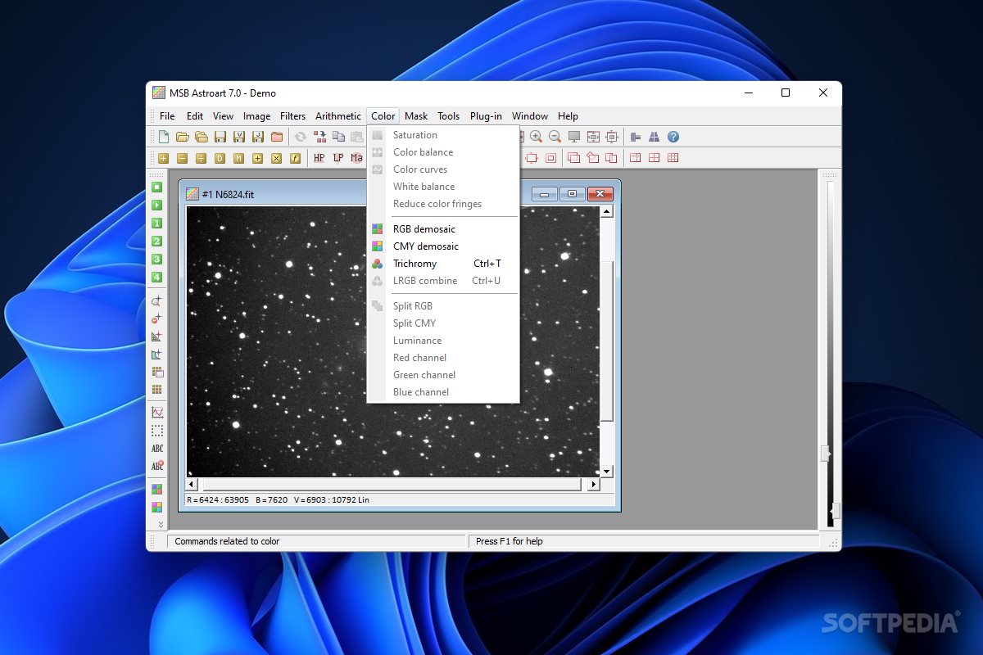Click the gold M toolbar icon
Screen dimensions: 983x655
pyautogui.click(x=238, y=158)
